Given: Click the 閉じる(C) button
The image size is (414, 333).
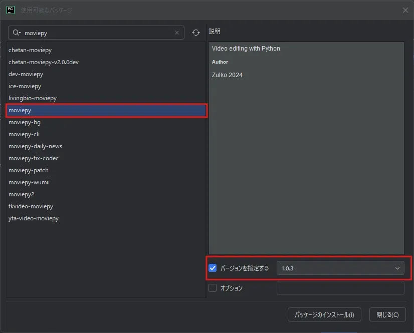Looking at the screenshot, I should [387, 314].
